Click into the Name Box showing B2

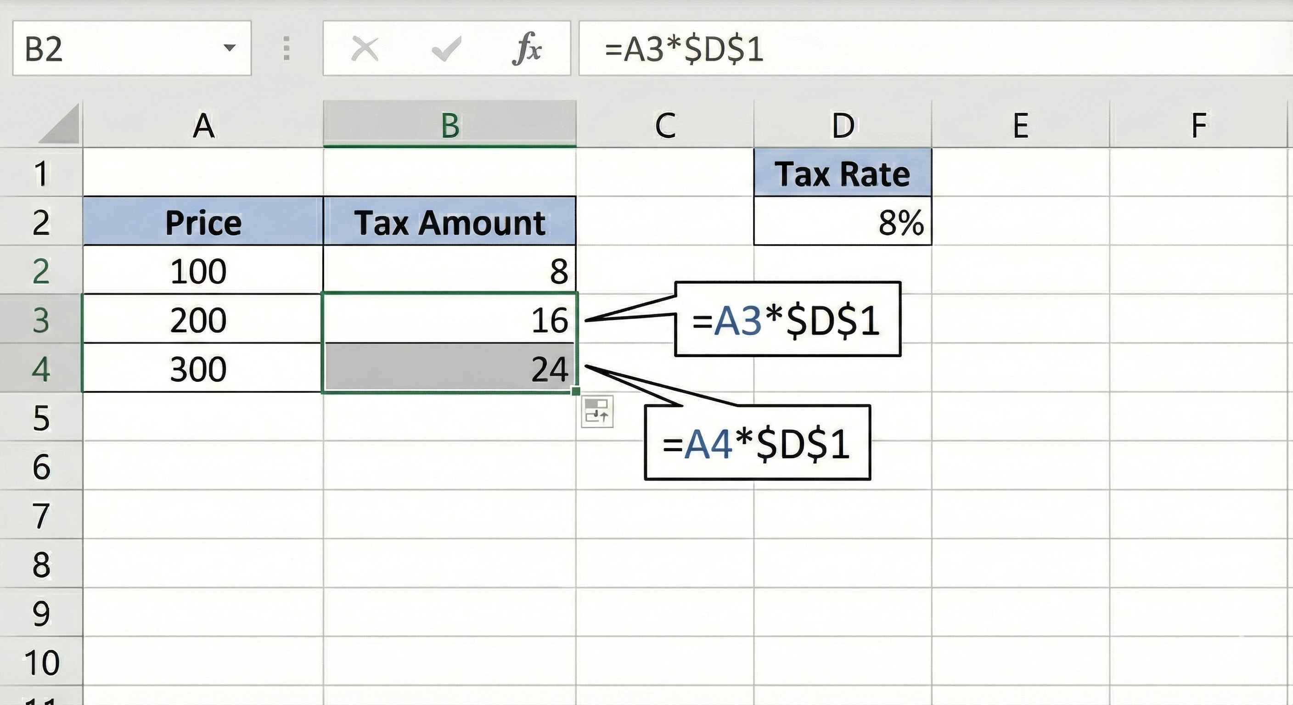click(115, 49)
